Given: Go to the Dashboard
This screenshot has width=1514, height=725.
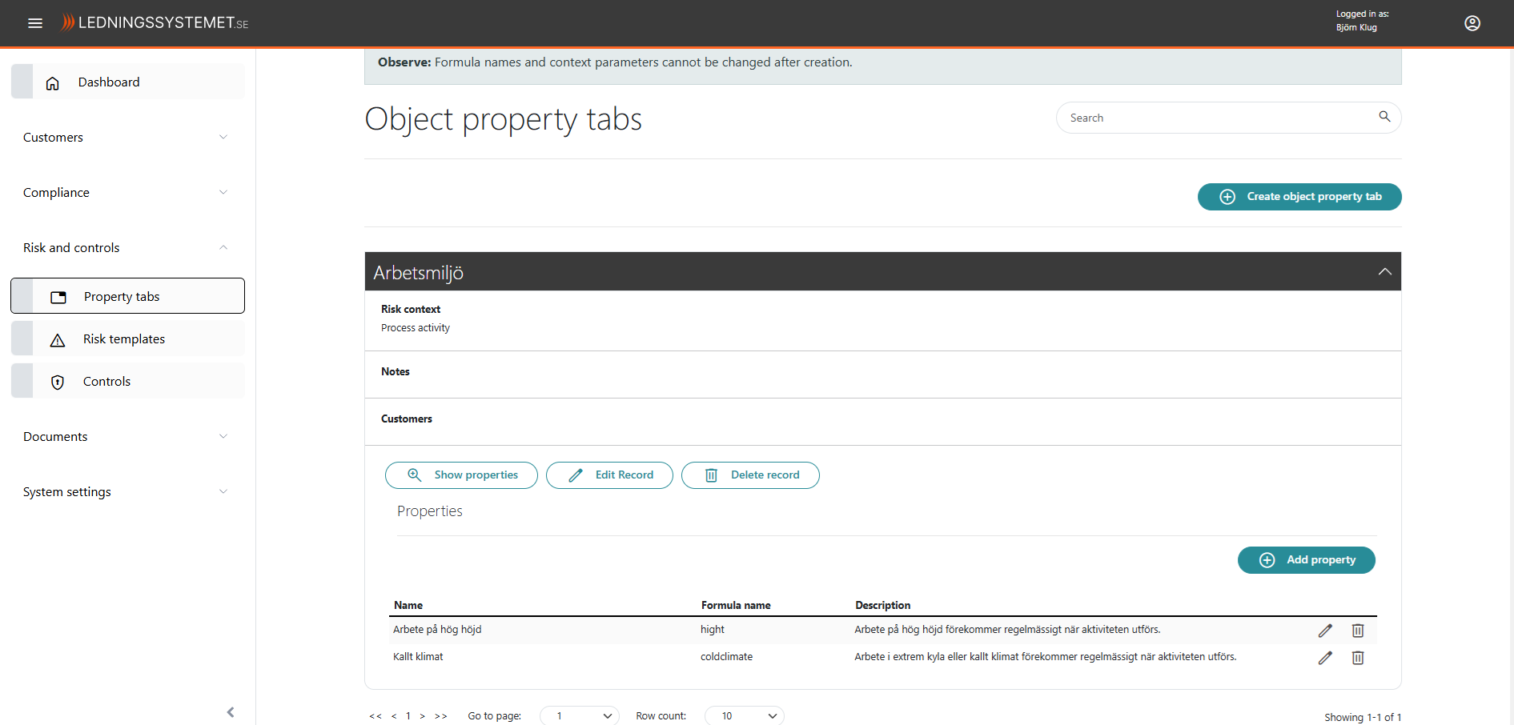Looking at the screenshot, I should tap(109, 82).
